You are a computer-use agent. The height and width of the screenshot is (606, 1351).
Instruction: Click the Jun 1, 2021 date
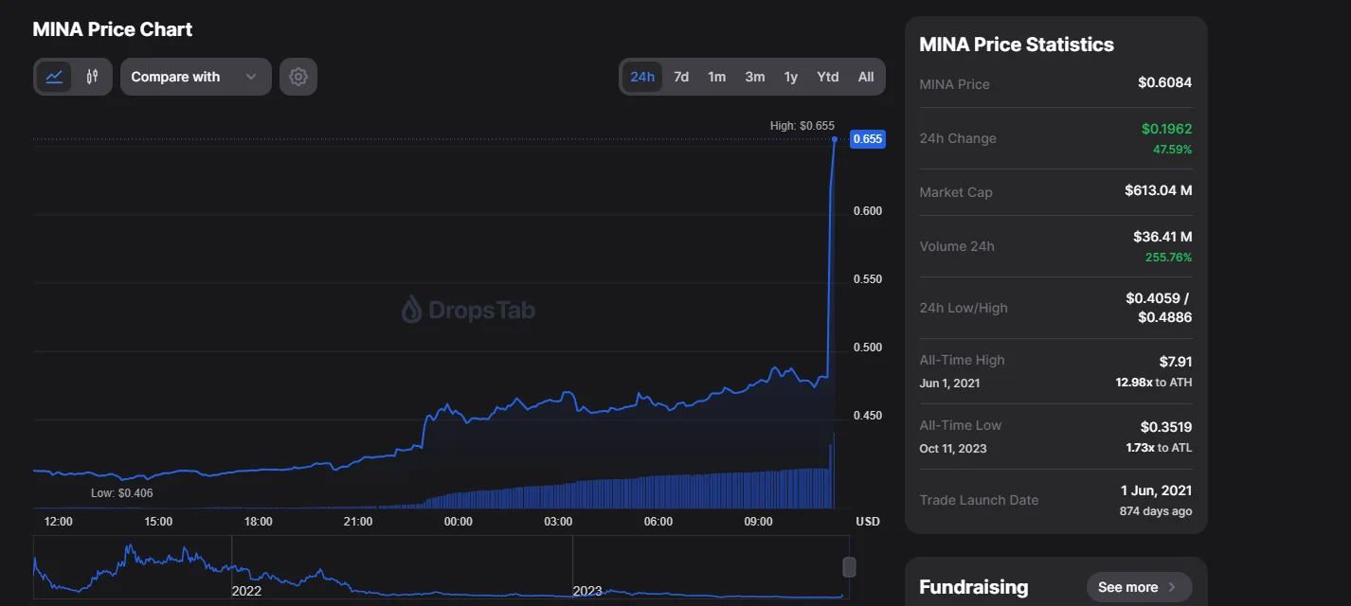949,383
